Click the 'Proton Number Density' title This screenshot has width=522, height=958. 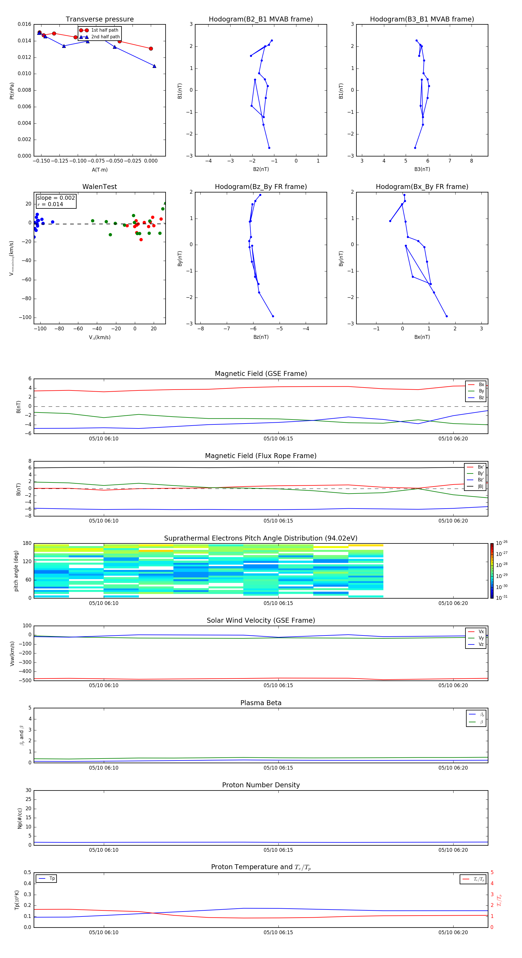(x=261, y=785)
